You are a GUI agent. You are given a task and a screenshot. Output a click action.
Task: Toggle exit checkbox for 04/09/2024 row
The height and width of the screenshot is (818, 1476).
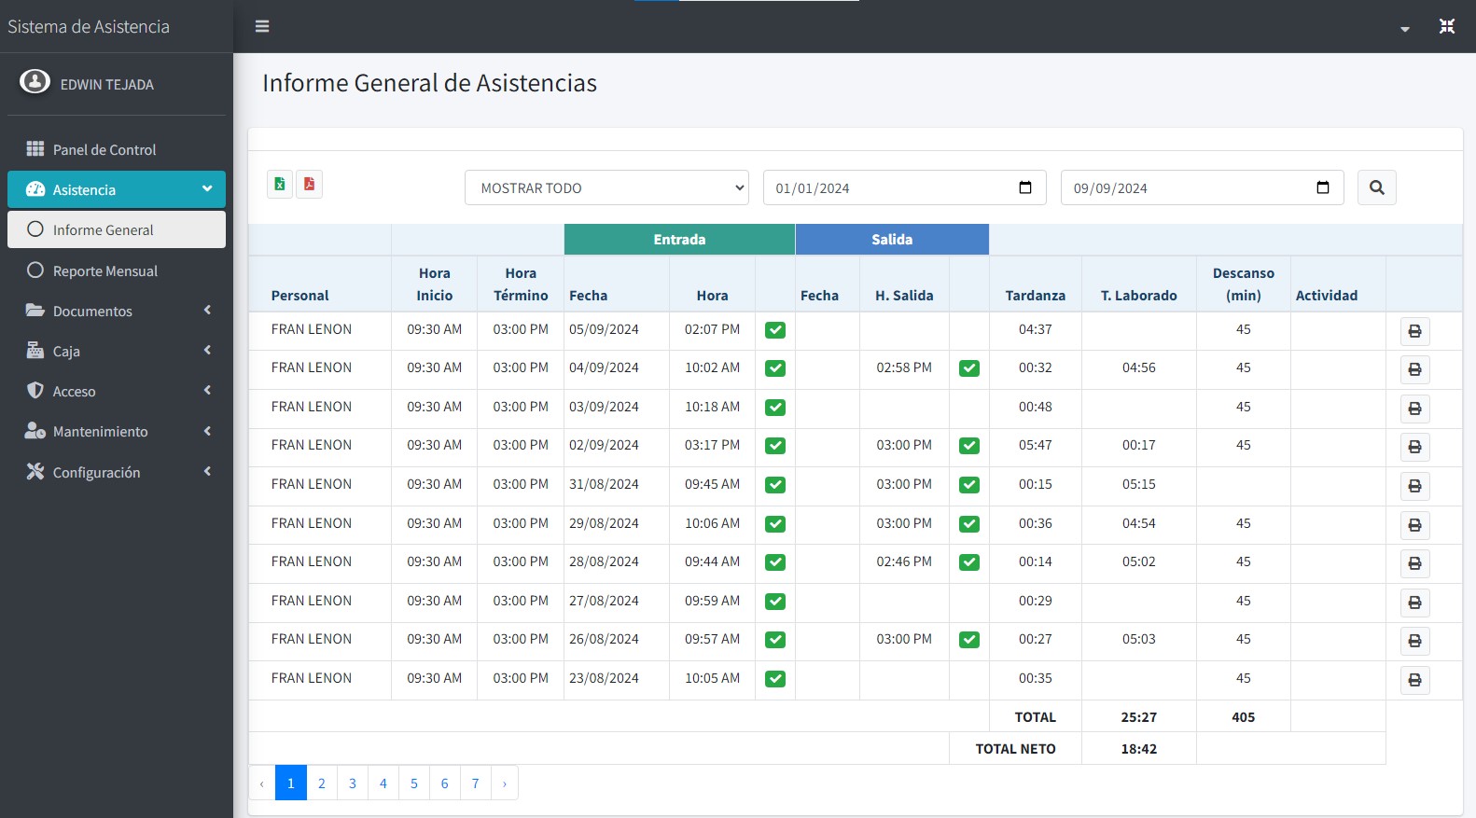(969, 368)
